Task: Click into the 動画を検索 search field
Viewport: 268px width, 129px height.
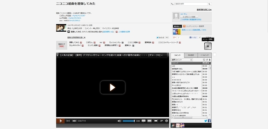Action: tap(191, 4)
